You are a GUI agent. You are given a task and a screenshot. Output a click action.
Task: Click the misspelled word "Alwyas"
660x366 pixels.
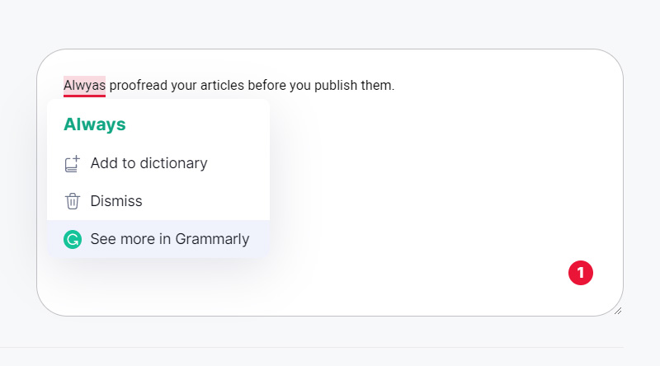point(84,86)
